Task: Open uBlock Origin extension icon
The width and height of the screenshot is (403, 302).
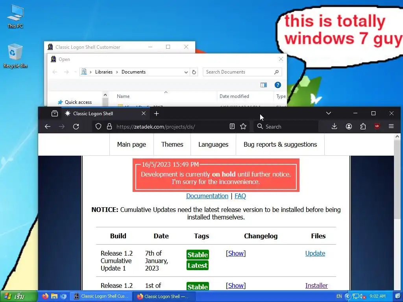Action: click(x=377, y=126)
